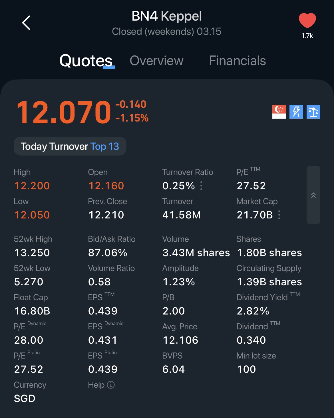This screenshot has height=418, width=334.
Task: Tap the 1.7k favorites count
Action: 307,36
